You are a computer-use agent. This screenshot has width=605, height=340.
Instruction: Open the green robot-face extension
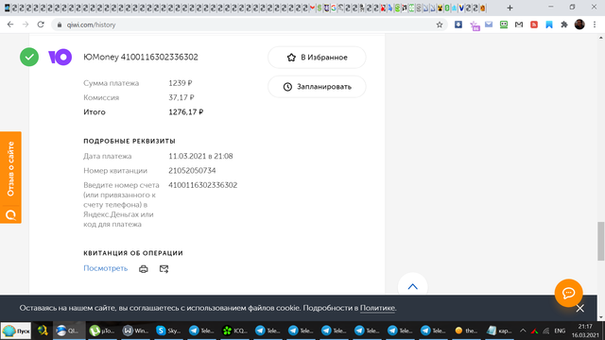[x=504, y=25]
